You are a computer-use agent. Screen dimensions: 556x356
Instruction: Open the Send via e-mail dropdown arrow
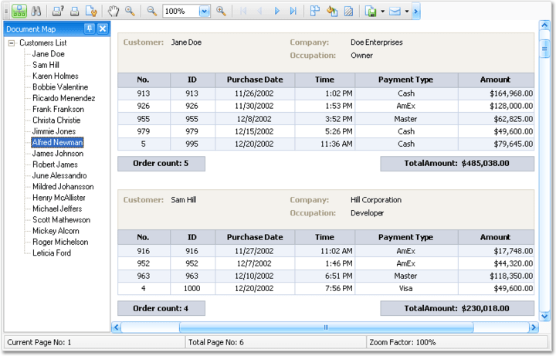click(406, 12)
